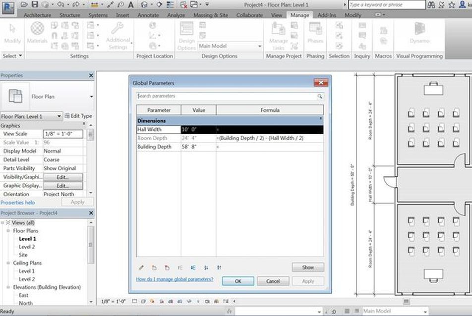This screenshot has height=316, width=472.
Task: Collapse the Elevations (Building Elevation) node
Action: coord(8,287)
